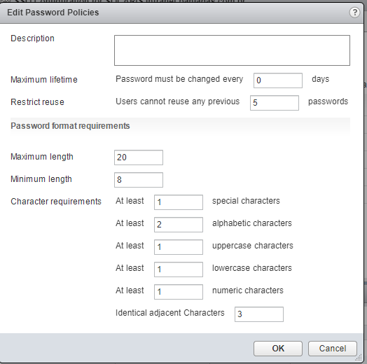
Task: Select the lowercase characters count field
Action: click(179, 269)
